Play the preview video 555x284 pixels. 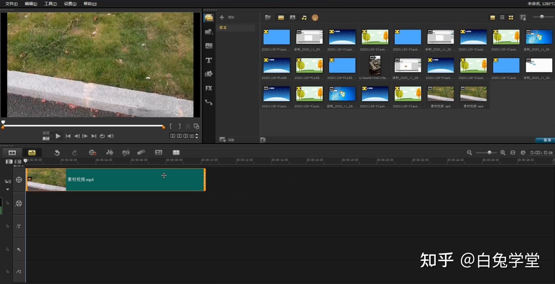[58, 136]
